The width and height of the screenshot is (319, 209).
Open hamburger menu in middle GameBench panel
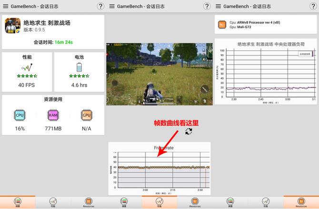(x=112, y=6)
